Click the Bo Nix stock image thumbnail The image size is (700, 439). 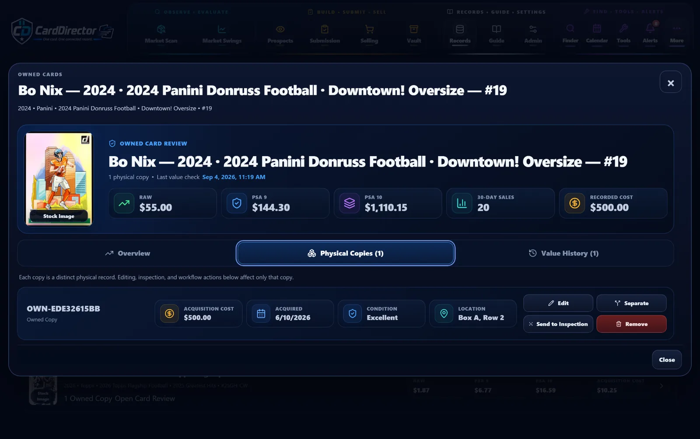point(59,179)
